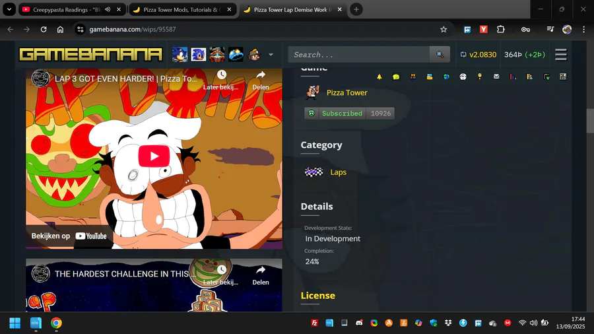Click the folder image icon in toolbar

pos(430,77)
